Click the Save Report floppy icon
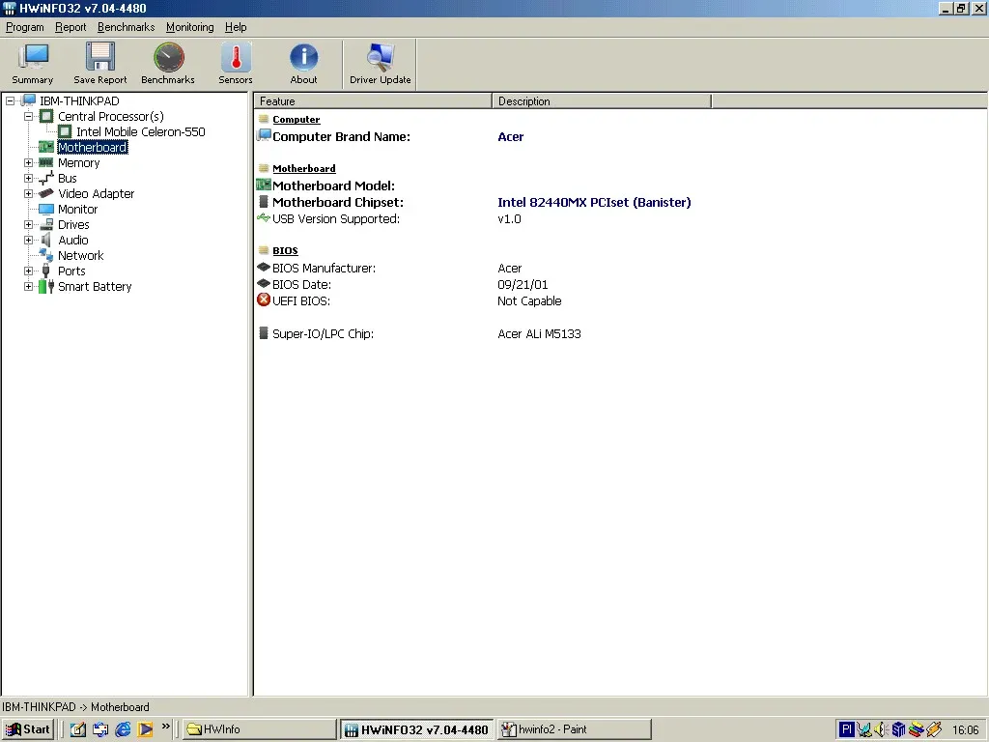The height and width of the screenshot is (742, 989). [x=100, y=58]
